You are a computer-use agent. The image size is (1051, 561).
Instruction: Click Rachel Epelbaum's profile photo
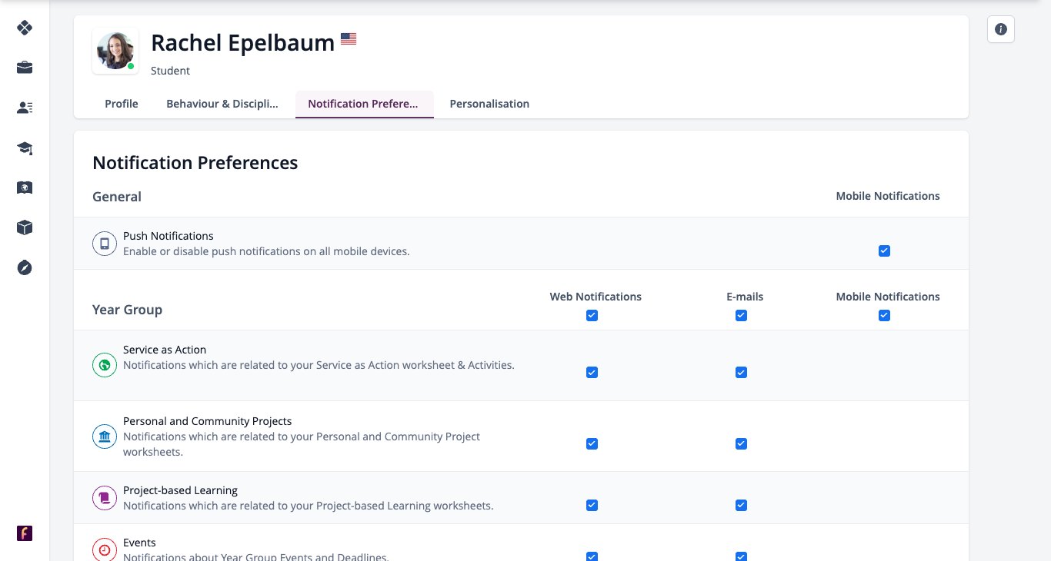pyautogui.click(x=115, y=51)
